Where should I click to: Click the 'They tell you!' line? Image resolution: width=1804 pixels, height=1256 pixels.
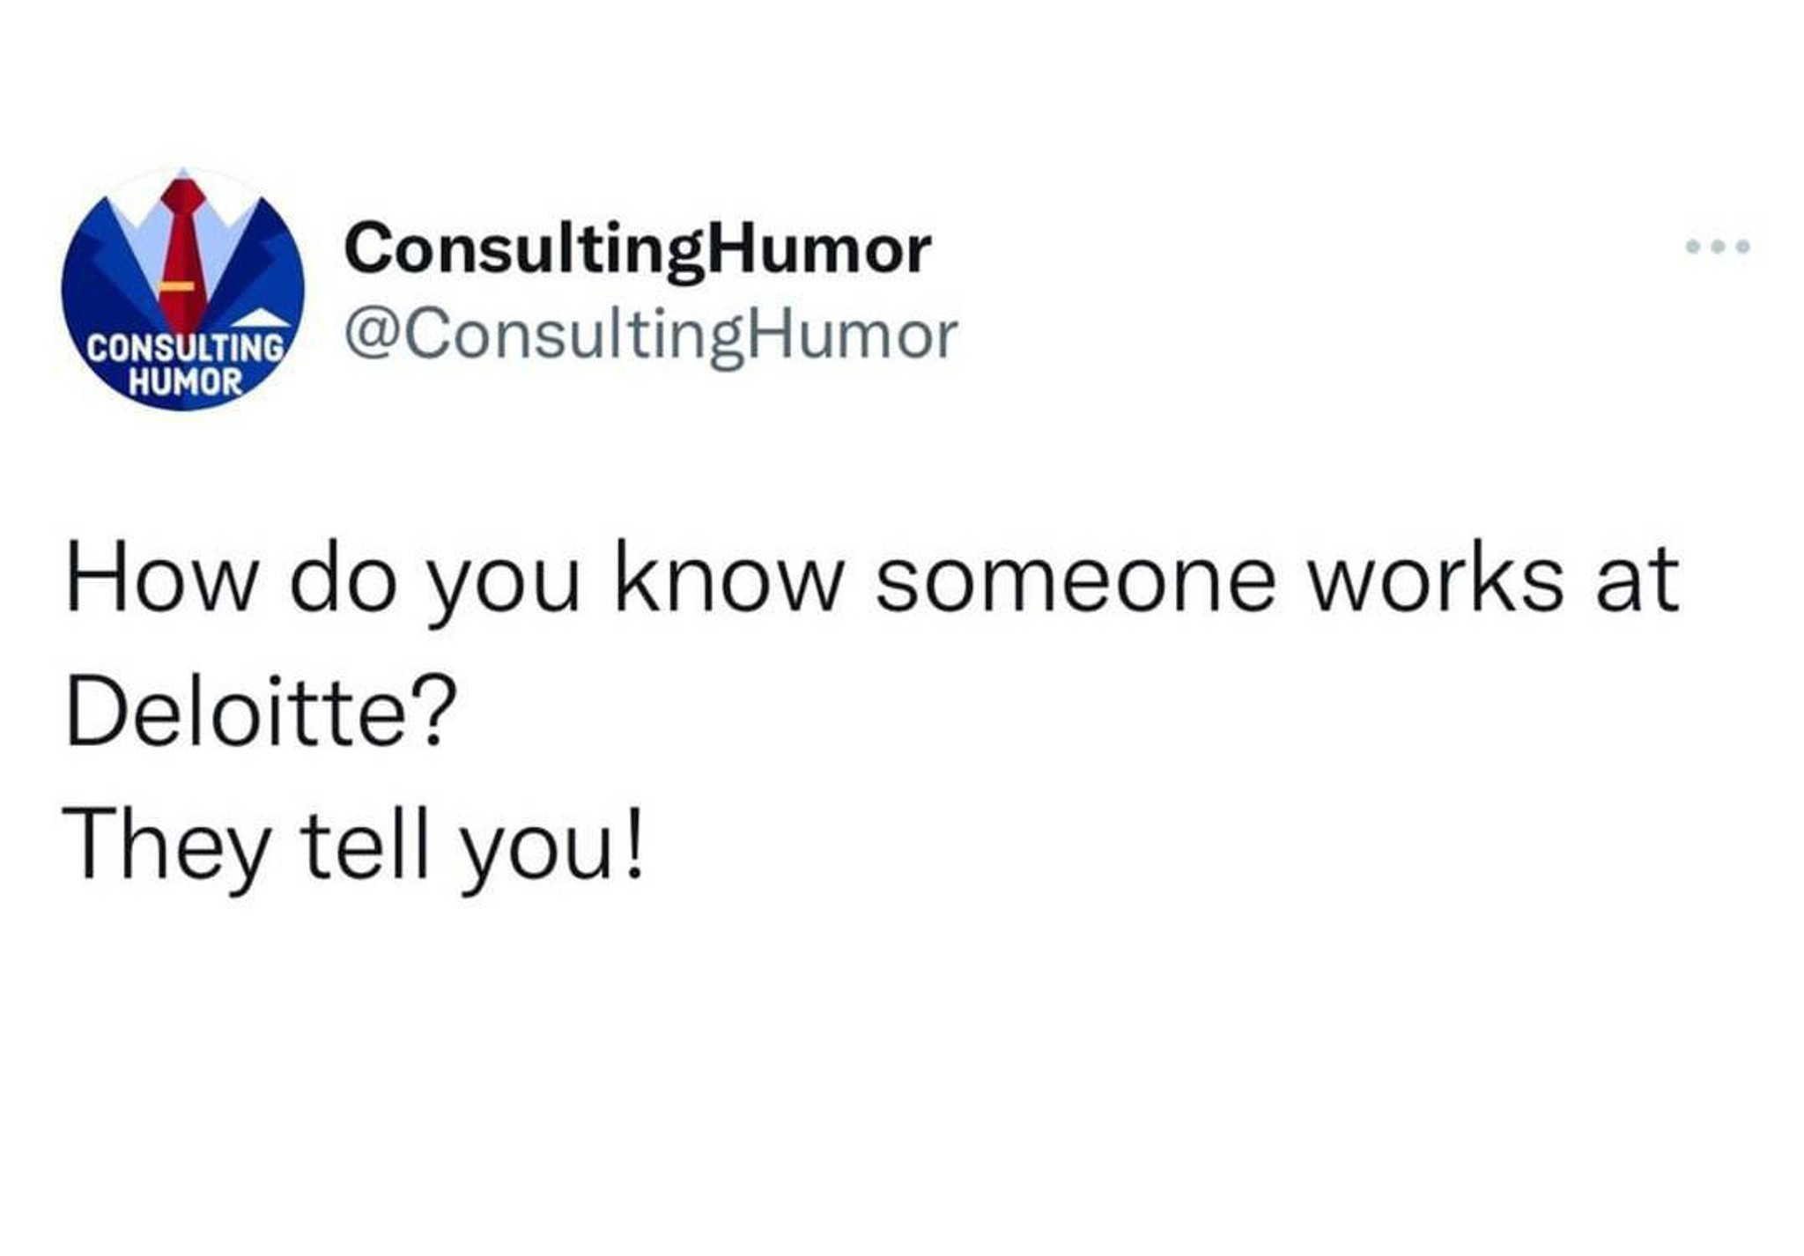tap(354, 847)
